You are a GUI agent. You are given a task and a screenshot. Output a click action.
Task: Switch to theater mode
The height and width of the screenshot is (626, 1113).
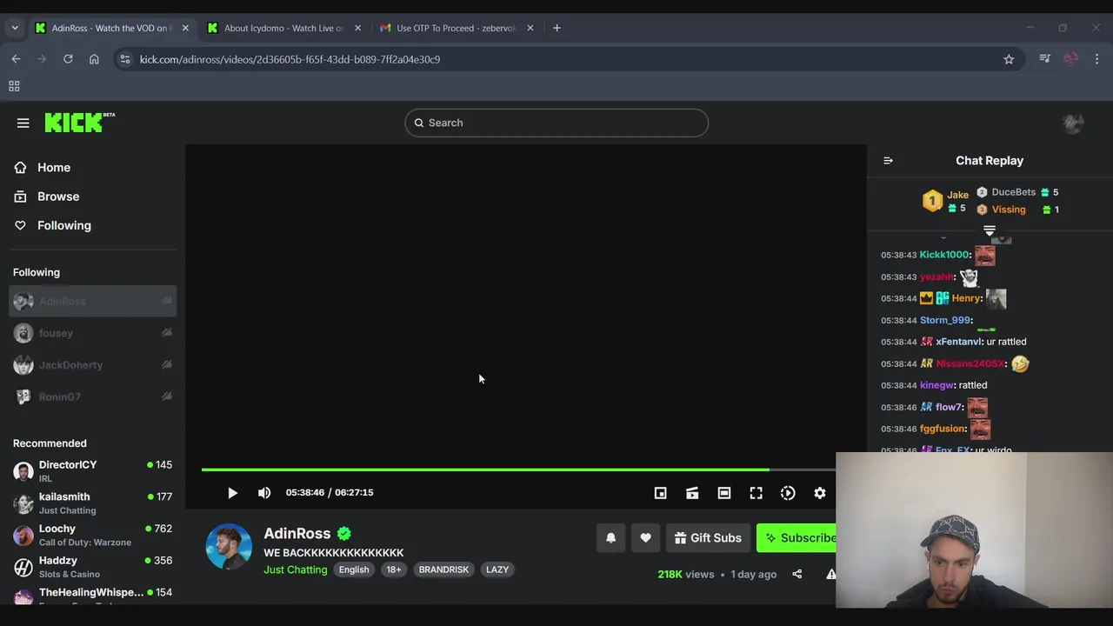[724, 493]
